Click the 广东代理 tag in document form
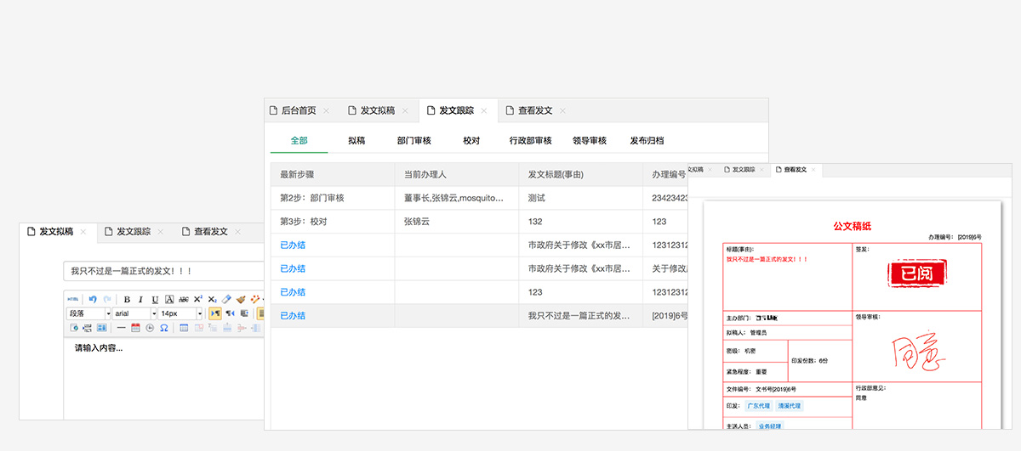The height and width of the screenshot is (451, 1021). [x=759, y=406]
